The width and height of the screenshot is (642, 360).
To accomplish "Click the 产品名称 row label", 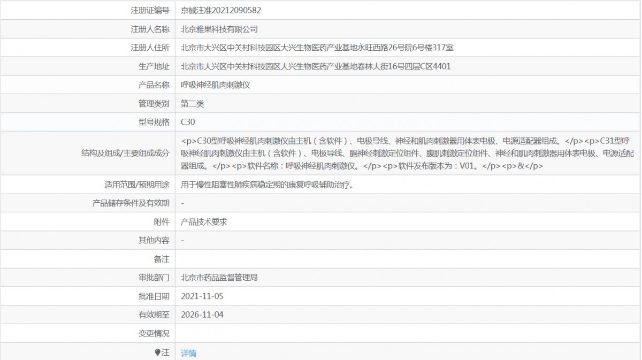I will pos(154,85).
